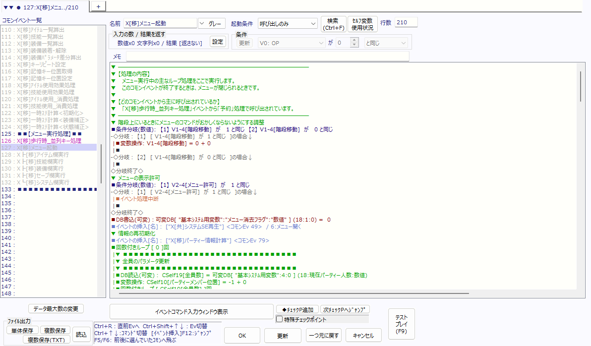Screen dimensions: 591x346
Task: Click the 【処理の内容】 comment line
Action: pyautogui.click(x=131, y=74)
